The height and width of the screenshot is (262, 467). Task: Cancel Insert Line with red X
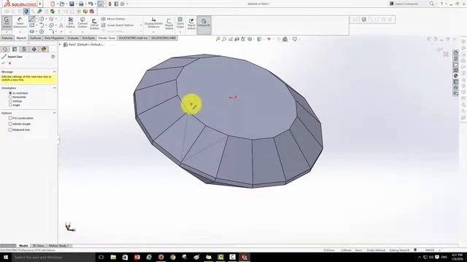(x=9, y=63)
